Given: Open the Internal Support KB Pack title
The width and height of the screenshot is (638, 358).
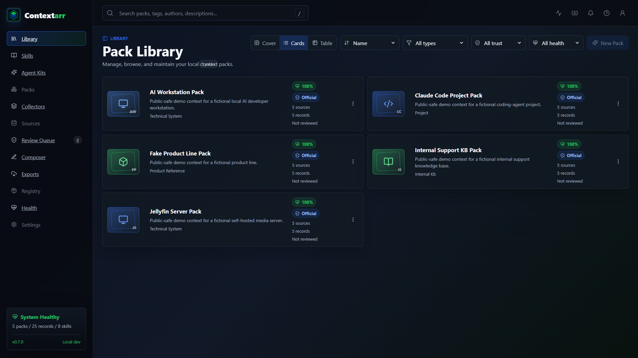Looking at the screenshot, I should point(448,150).
